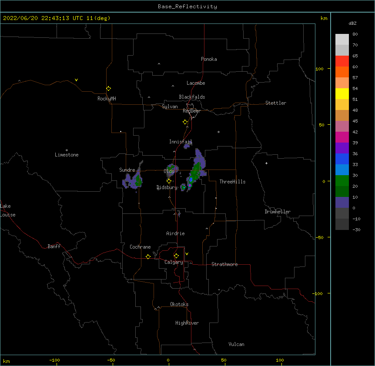Image resolution: width=375 pixels, height=366 pixels.
Task: Click the dBZ legend heading
Action: click(x=352, y=23)
